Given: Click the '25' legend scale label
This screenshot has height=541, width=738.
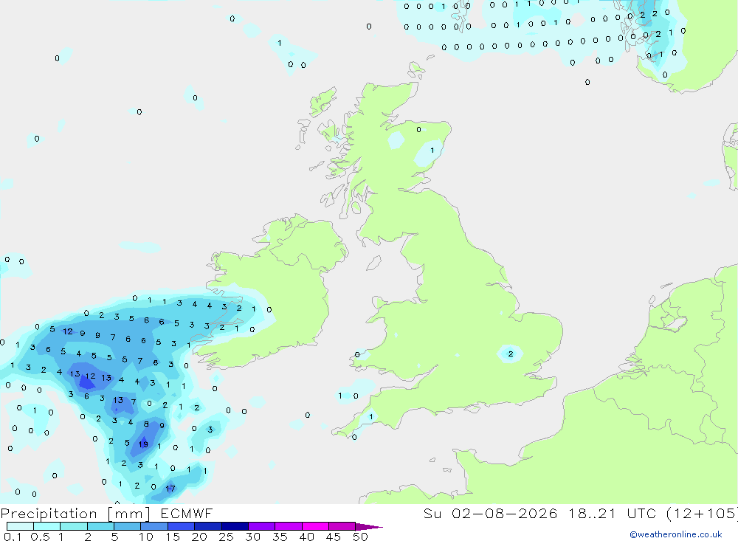Looking at the screenshot, I should [226, 537].
